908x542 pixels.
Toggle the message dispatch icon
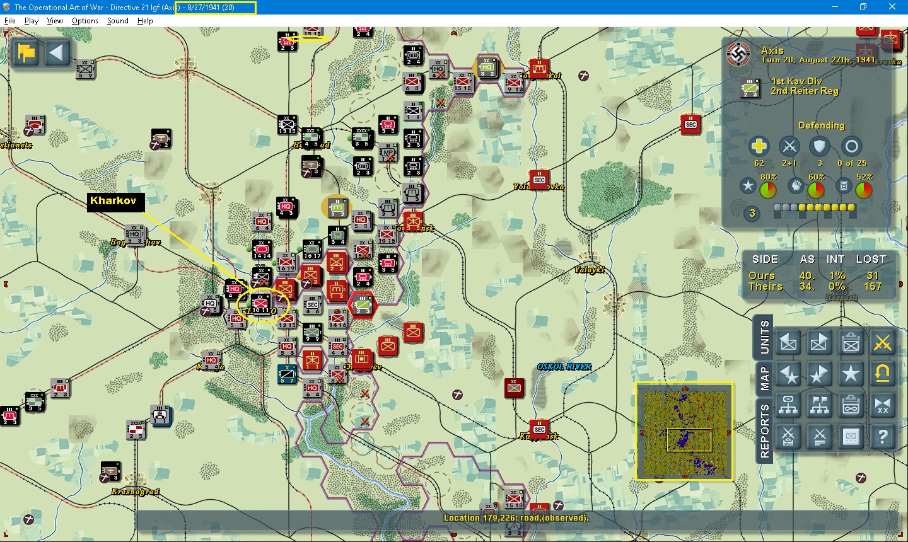point(851,437)
